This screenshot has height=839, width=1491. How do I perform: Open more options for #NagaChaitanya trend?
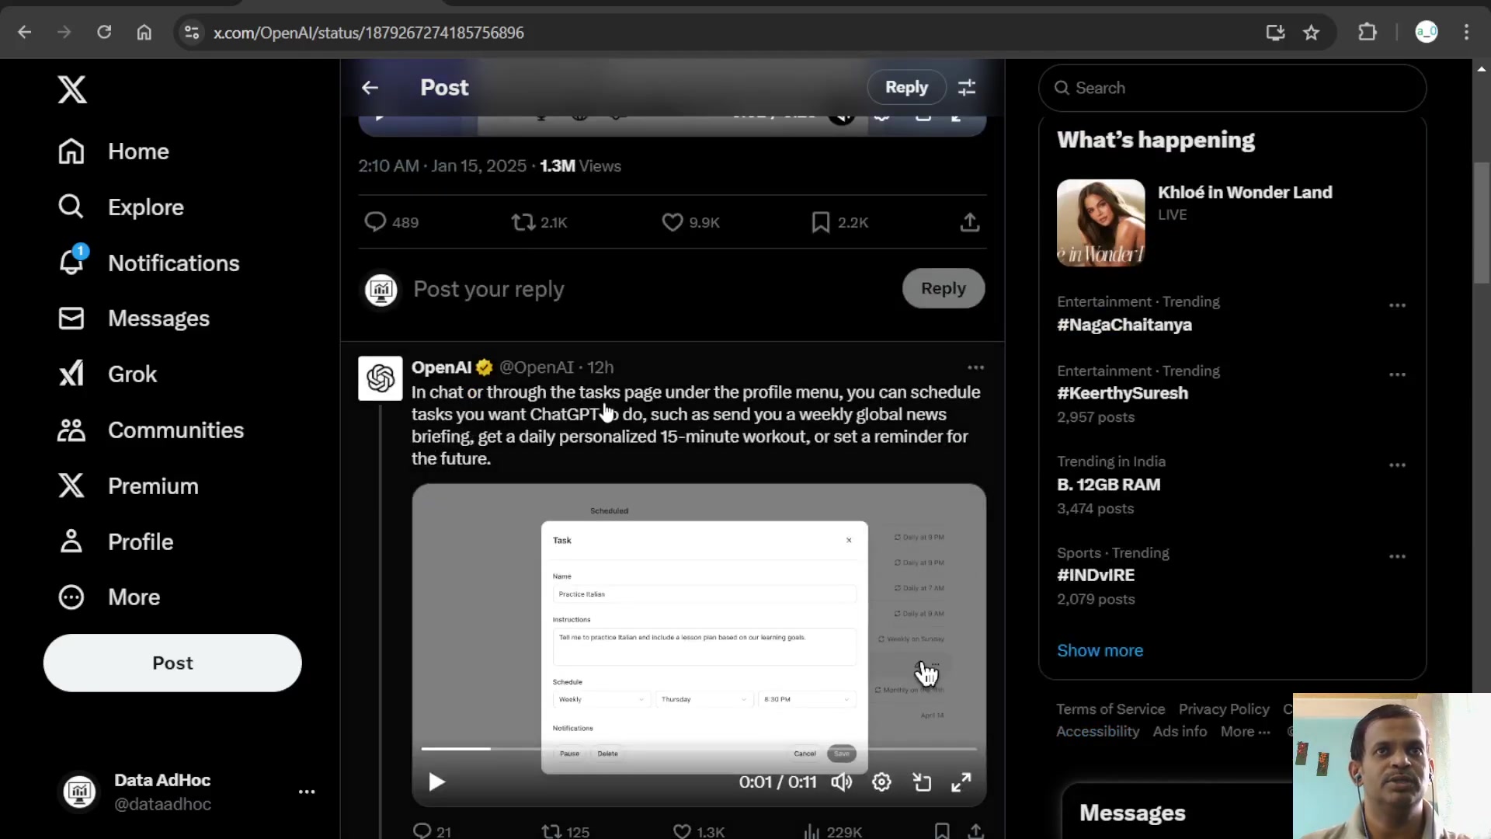[x=1397, y=305]
